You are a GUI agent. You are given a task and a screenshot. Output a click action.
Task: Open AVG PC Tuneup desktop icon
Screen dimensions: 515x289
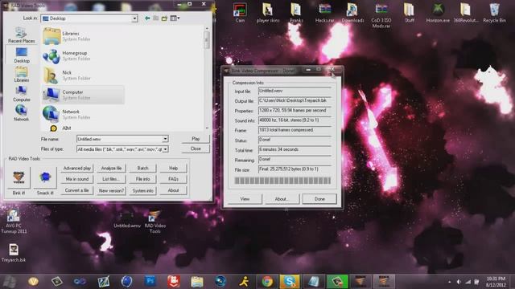tap(14, 222)
